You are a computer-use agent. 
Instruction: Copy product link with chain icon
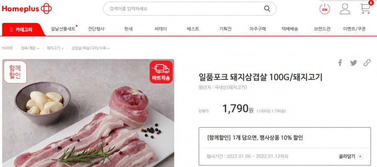pos(367,63)
